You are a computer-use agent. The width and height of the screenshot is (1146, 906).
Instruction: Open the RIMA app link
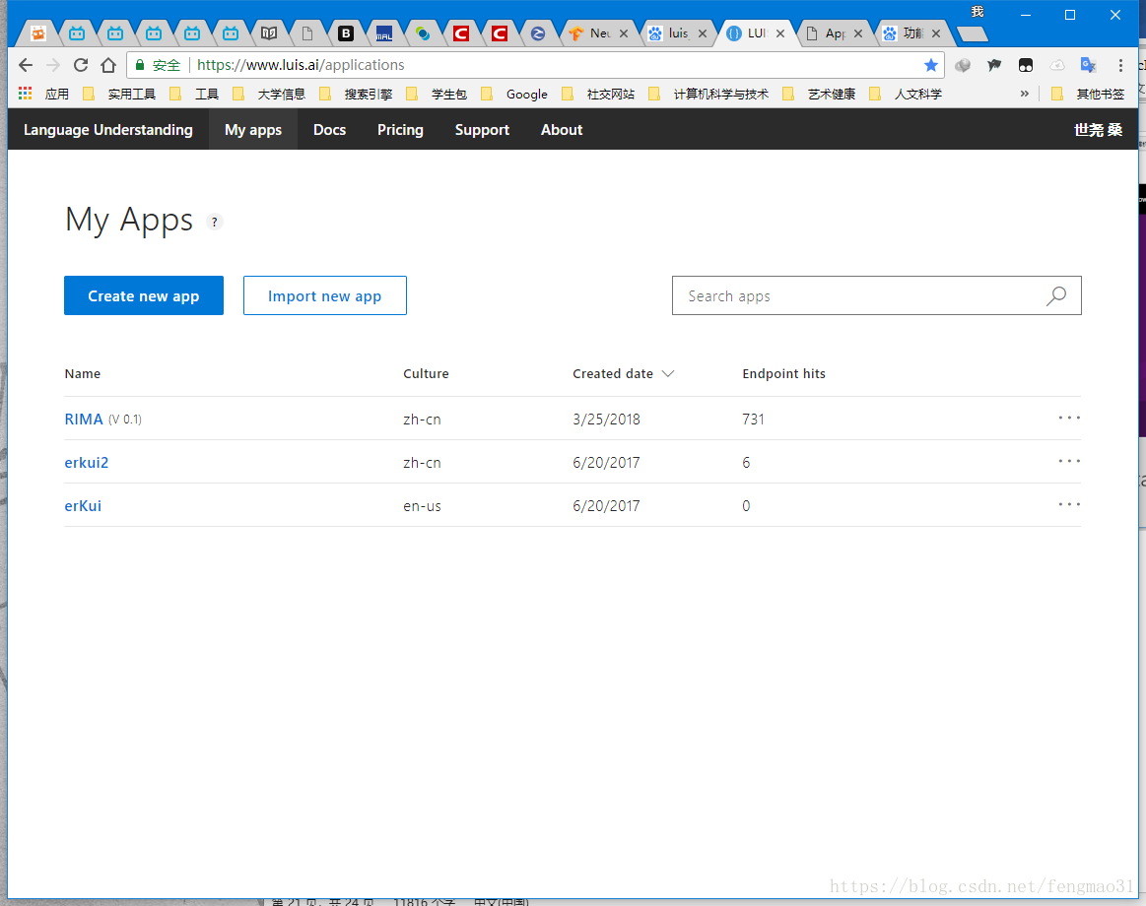click(x=84, y=419)
